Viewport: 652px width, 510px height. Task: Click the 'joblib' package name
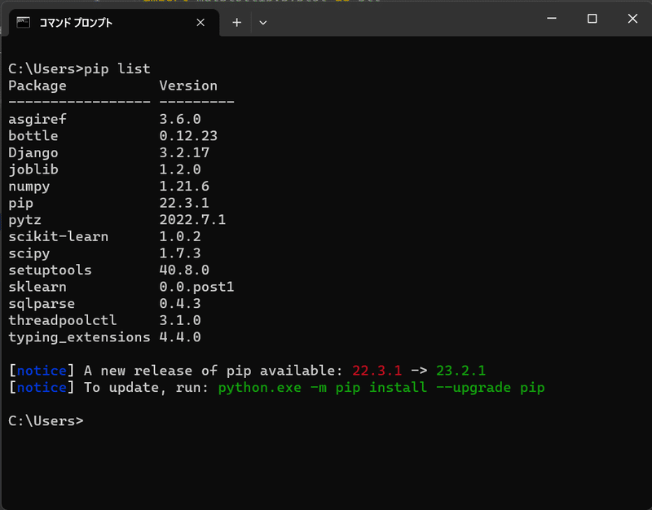[x=33, y=169]
